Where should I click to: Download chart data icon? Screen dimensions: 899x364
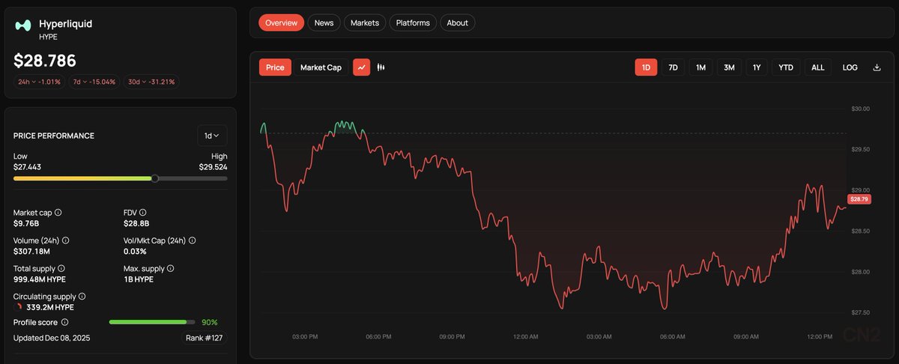(x=877, y=67)
